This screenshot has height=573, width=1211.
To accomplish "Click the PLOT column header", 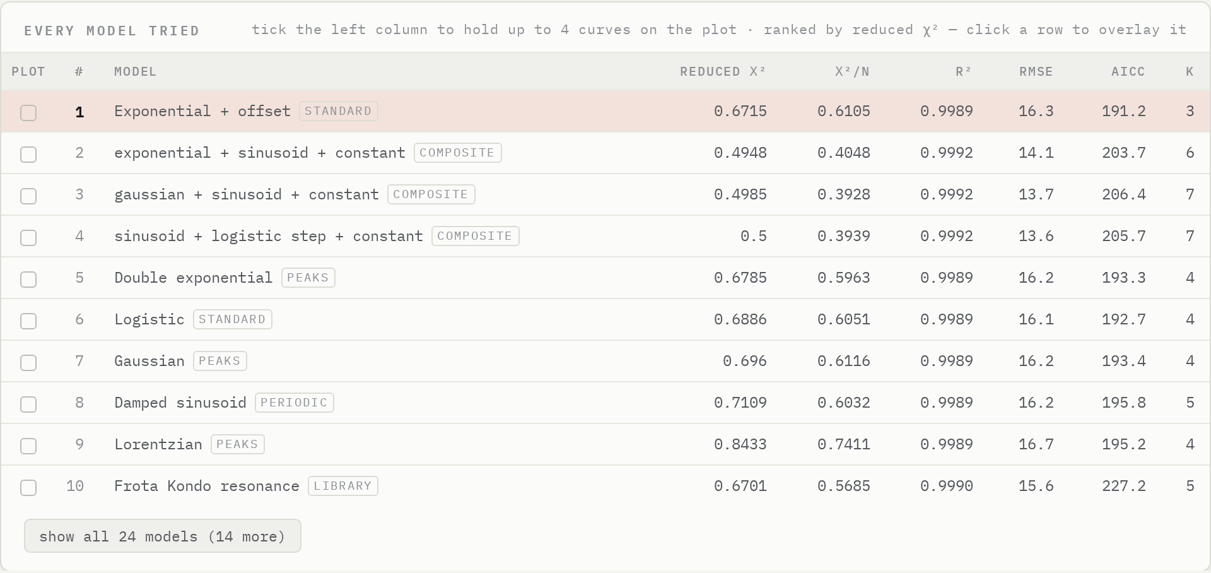I will (28, 72).
